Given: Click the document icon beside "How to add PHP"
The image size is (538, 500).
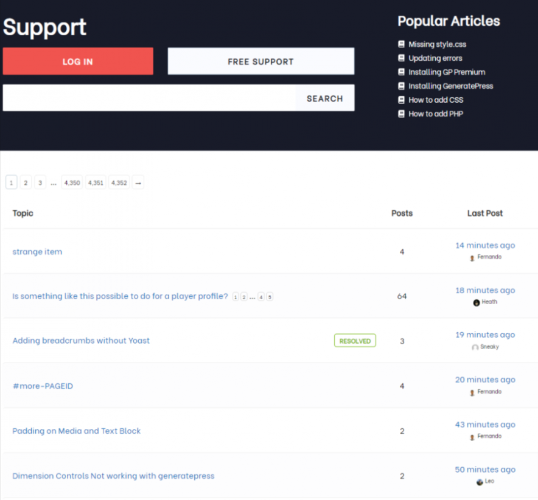Looking at the screenshot, I should point(401,114).
